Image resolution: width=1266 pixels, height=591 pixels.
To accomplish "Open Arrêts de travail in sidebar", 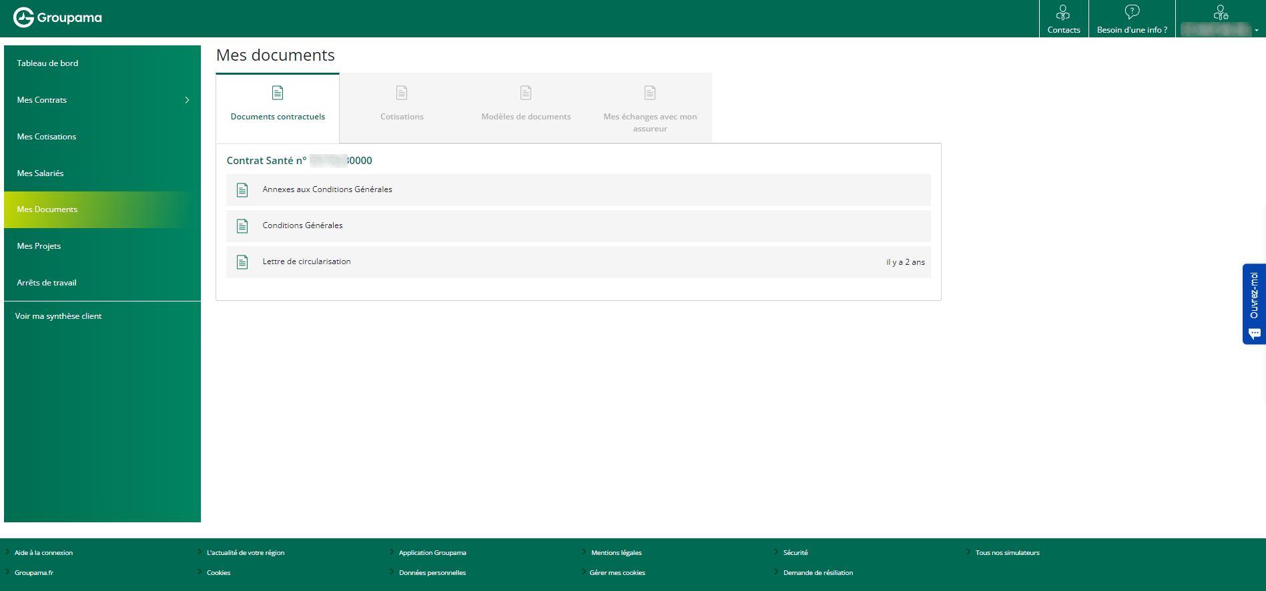I will pos(102,283).
